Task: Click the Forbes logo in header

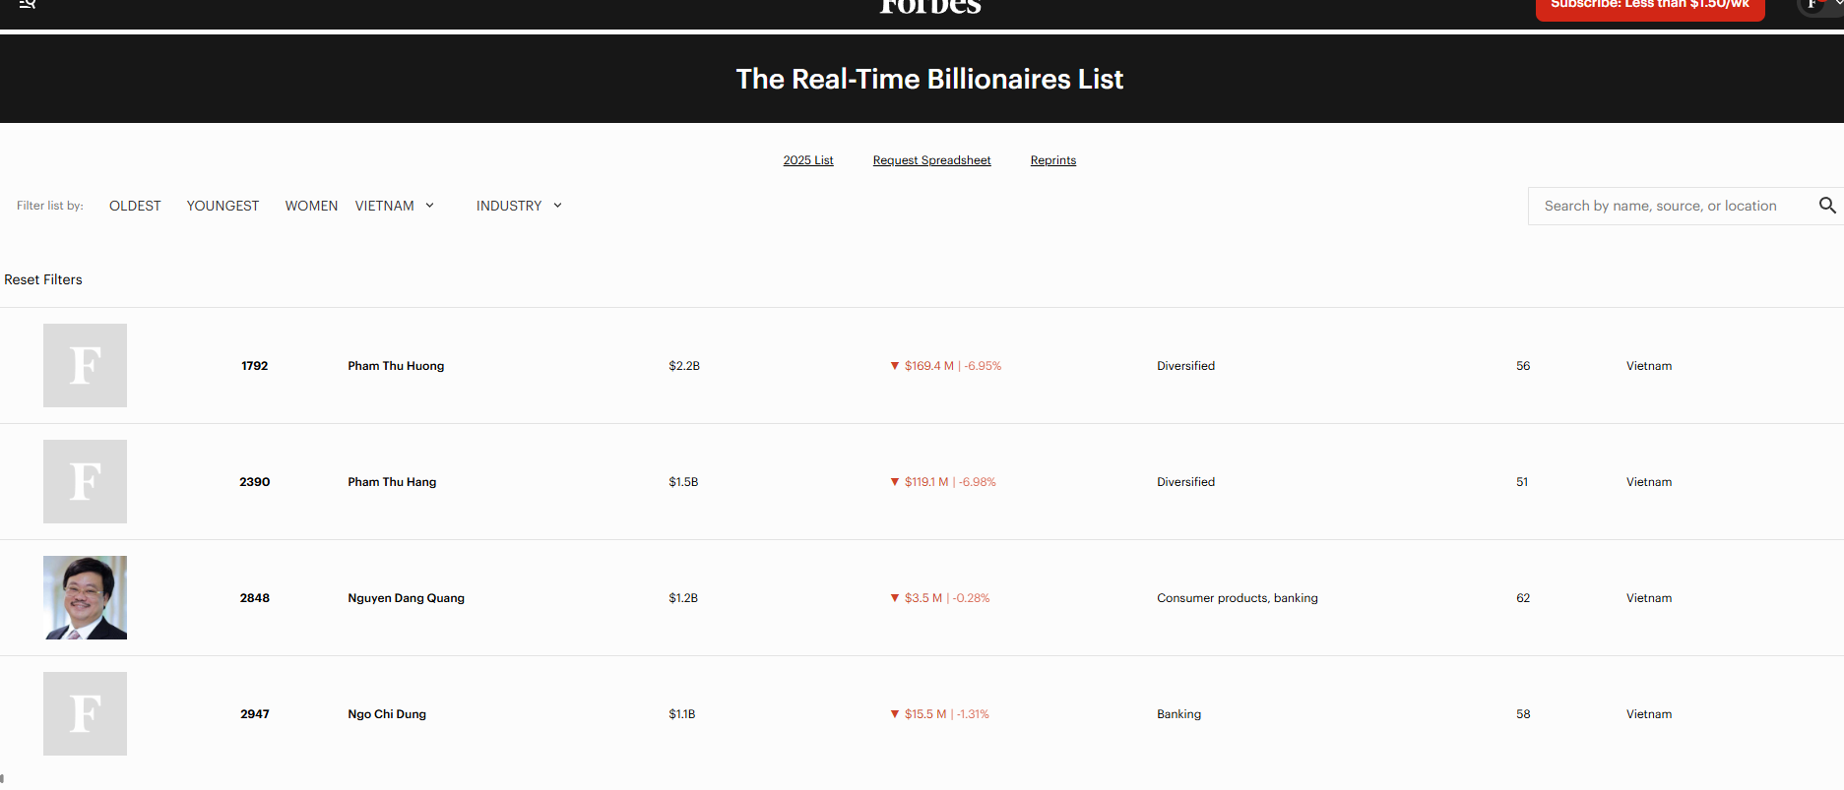Action: (x=929, y=8)
